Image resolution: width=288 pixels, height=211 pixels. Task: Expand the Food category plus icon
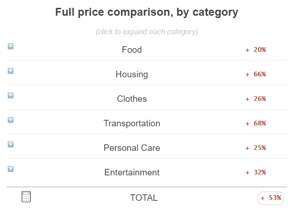tap(11, 46)
